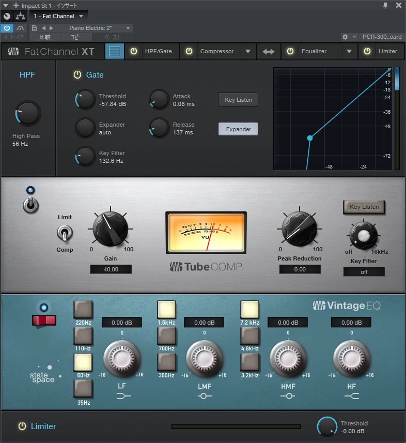Click the plus icon beside Impact St 1
This screenshot has width=406, height=443.
(16, 5)
